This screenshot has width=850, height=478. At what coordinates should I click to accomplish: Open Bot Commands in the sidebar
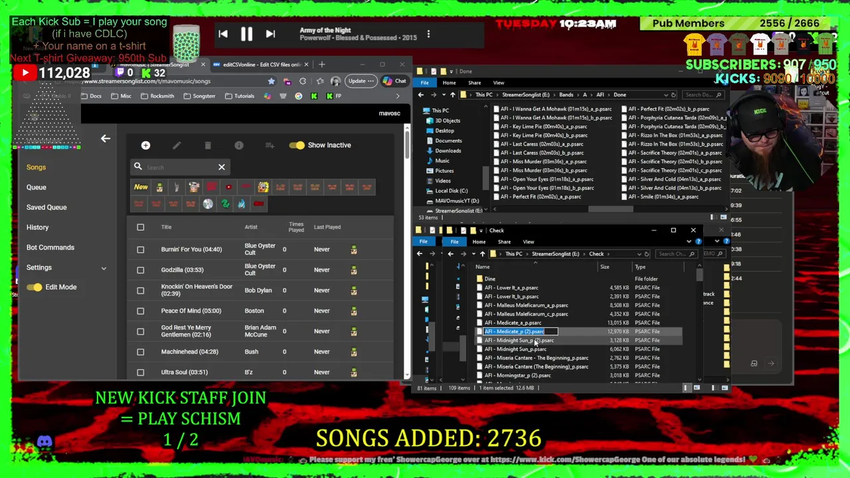click(x=50, y=248)
